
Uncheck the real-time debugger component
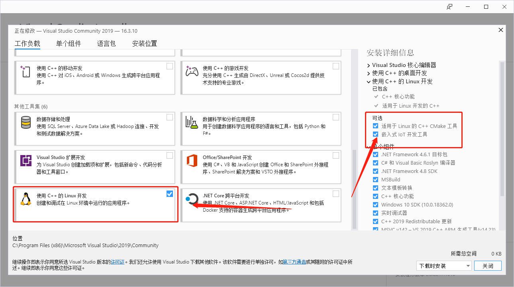point(375,213)
